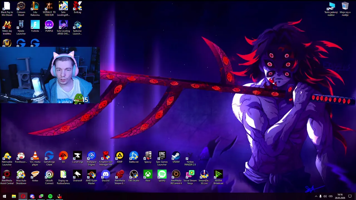This screenshot has height=200, width=356.
Task: Select the OBS Studio icon
Action: point(134,176)
